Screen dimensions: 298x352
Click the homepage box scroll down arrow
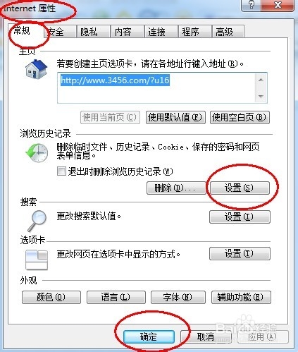click(261, 96)
